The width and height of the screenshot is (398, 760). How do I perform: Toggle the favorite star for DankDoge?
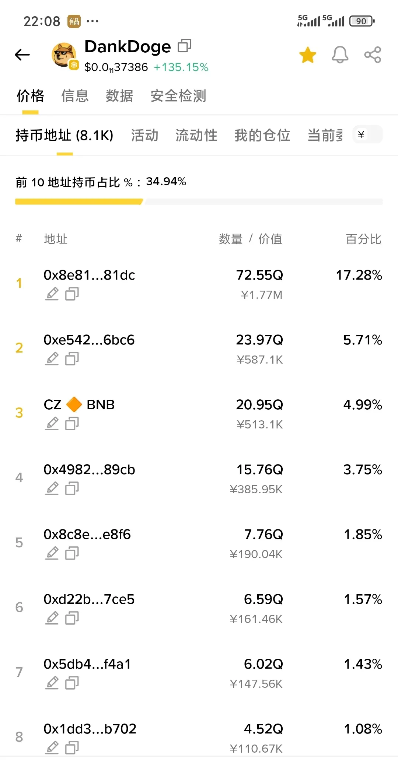[x=308, y=55]
